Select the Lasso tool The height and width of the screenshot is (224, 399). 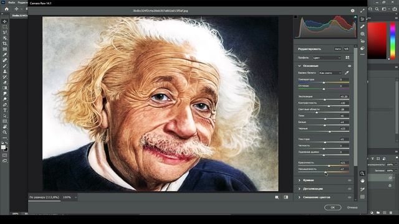click(x=4, y=32)
